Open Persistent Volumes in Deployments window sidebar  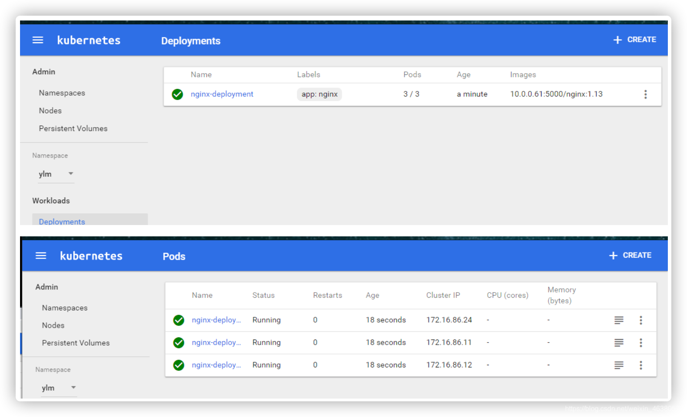click(73, 128)
